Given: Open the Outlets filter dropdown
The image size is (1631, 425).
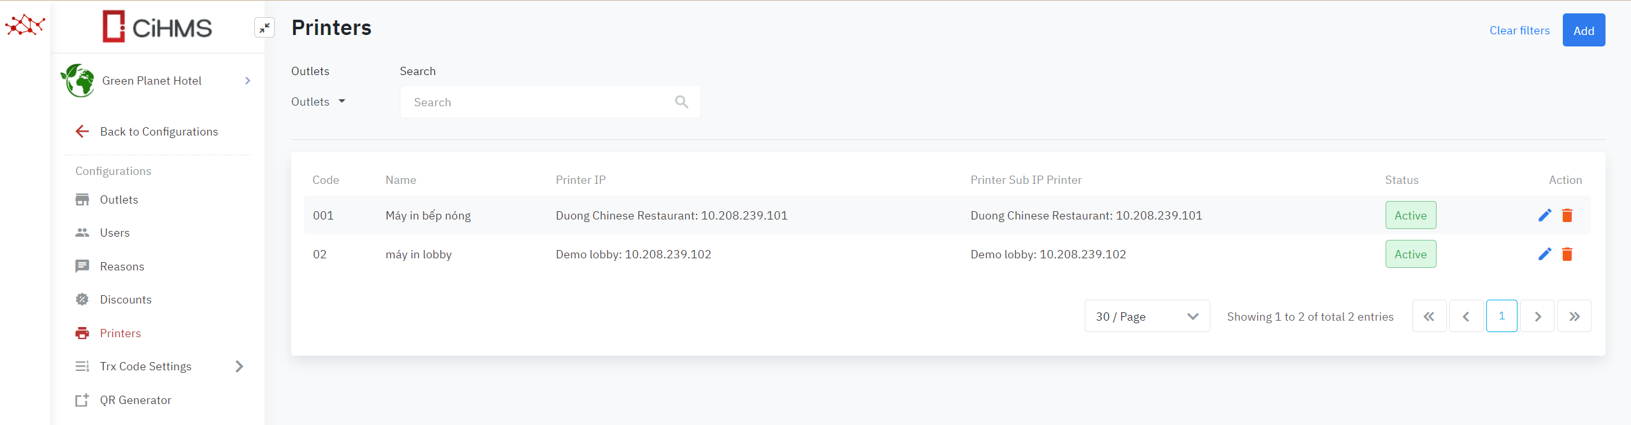Looking at the screenshot, I should [x=318, y=102].
